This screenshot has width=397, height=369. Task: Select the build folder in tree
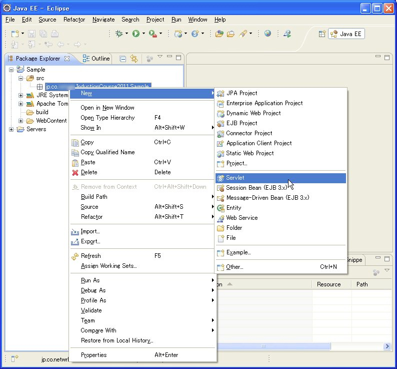coord(42,112)
